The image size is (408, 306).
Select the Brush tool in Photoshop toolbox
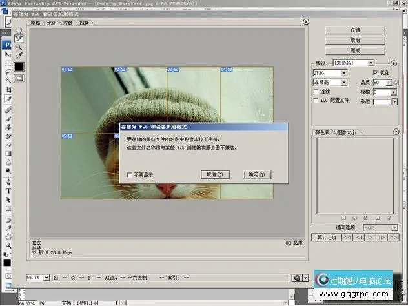coord(8,119)
